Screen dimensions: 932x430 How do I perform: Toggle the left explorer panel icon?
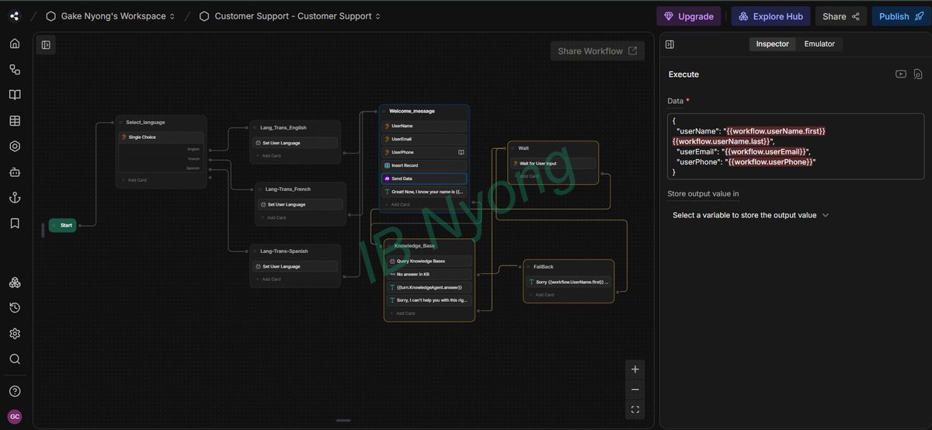[x=46, y=45]
